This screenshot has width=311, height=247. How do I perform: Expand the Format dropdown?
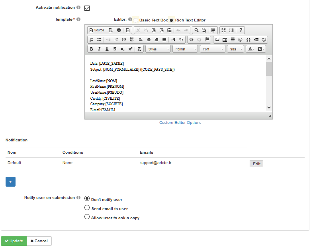[185, 49]
